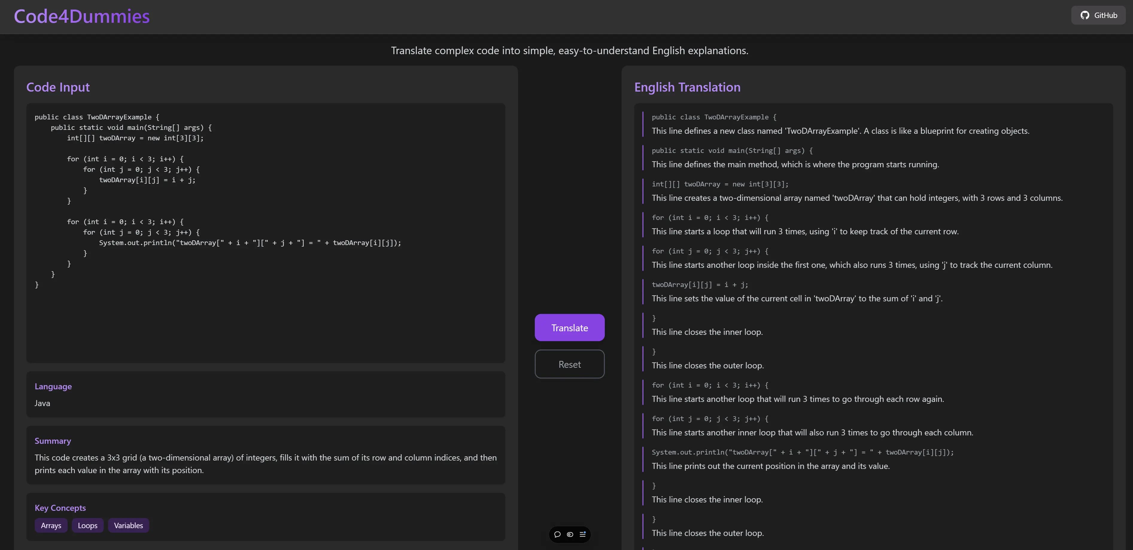Click translated code line 'twoDArray[i][j] = i + j;'

pos(700,285)
